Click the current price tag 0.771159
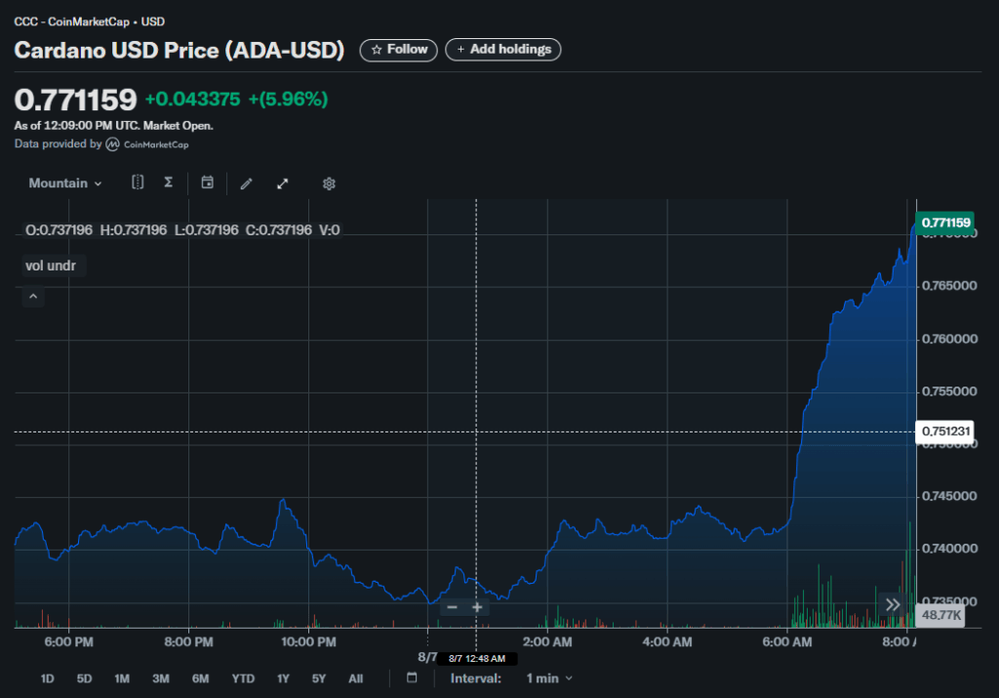The width and height of the screenshot is (999, 698). 945,223
